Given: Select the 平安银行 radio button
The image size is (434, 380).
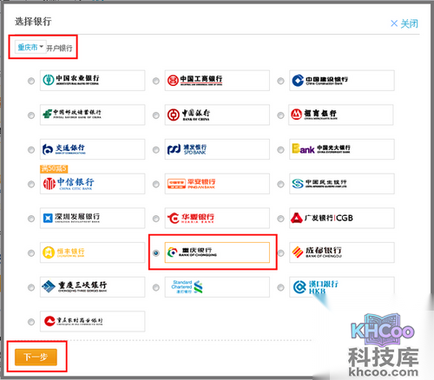Looking at the screenshot, I should pos(155,184).
